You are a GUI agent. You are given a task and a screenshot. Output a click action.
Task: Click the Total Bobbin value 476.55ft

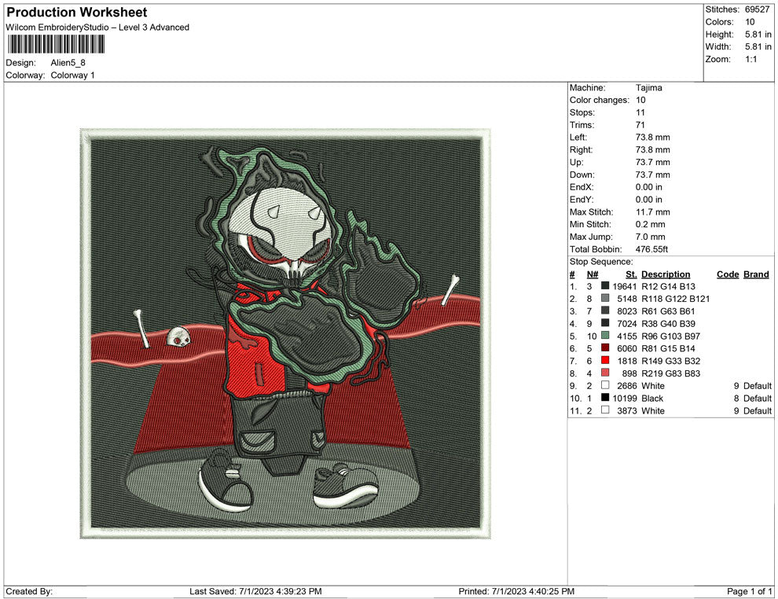click(x=651, y=249)
